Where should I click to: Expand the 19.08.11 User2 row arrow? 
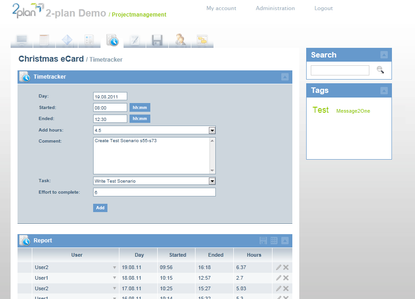(115, 268)
